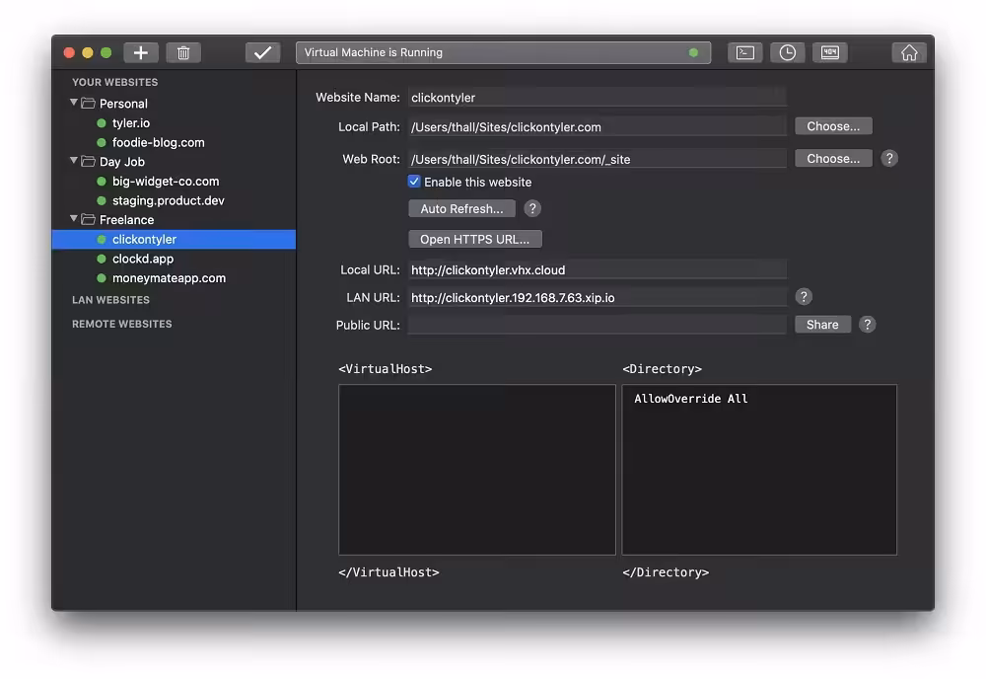
Task: Click REMOTE WEBSITES section header
Action: 122,324
